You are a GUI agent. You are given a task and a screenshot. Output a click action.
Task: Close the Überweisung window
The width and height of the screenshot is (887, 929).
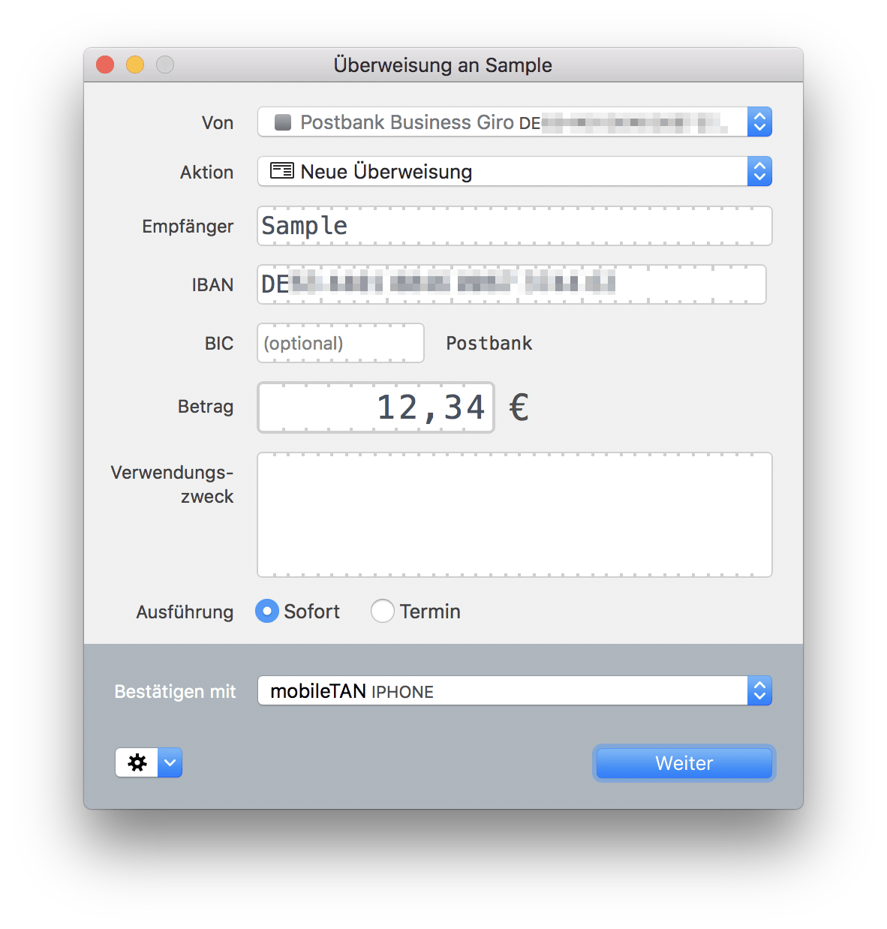pos(105,65)
